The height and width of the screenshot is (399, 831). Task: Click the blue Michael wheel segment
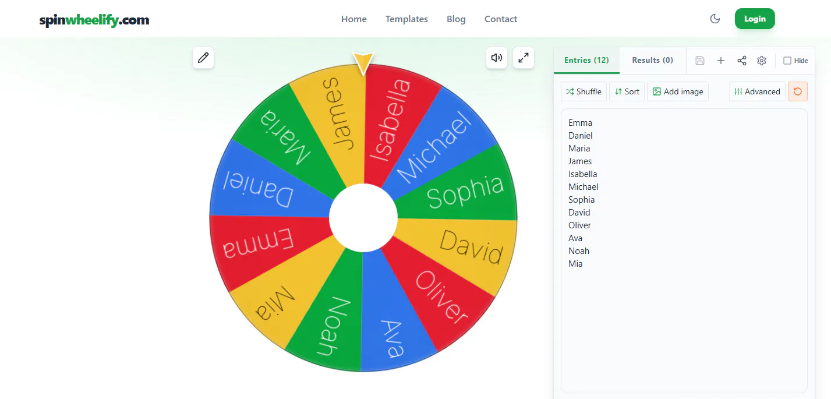436,147
